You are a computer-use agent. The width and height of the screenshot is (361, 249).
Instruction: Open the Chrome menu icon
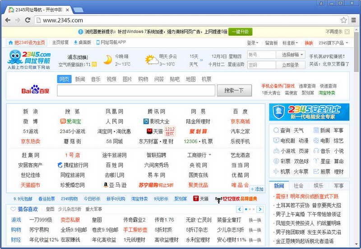pyautogui.click(x=353, y=20)
